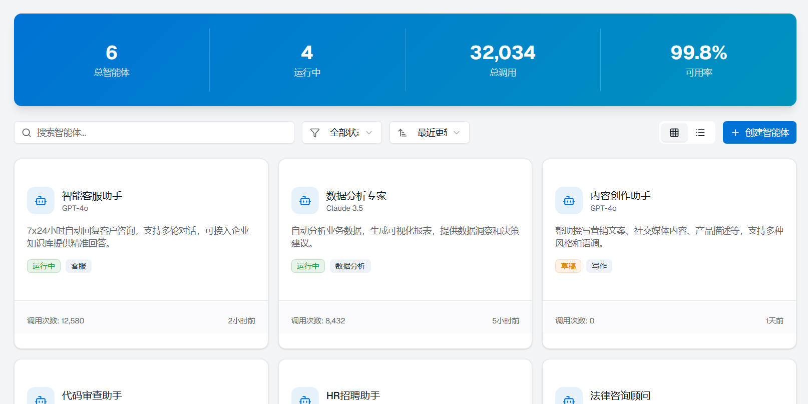
Task: Click GPT-4o label under 内容创作助手
Action: coord(603,208)
